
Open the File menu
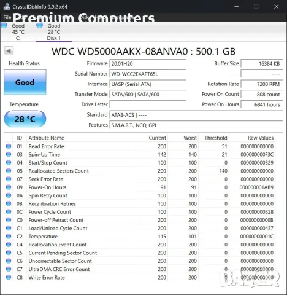click(x=7, y=17)
